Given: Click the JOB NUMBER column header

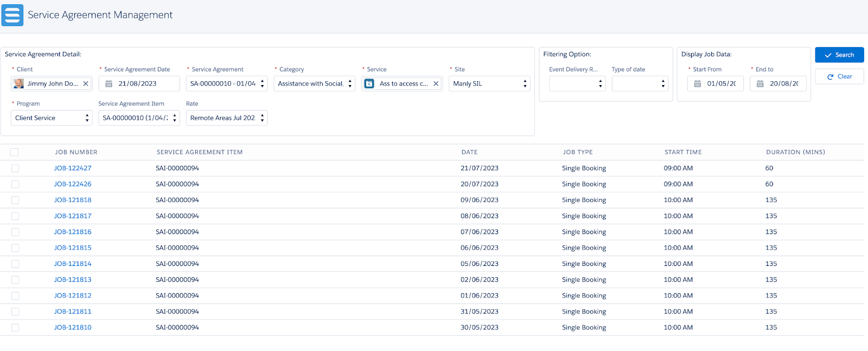Looking at the screenshot, I should click(x=76, y=152).
